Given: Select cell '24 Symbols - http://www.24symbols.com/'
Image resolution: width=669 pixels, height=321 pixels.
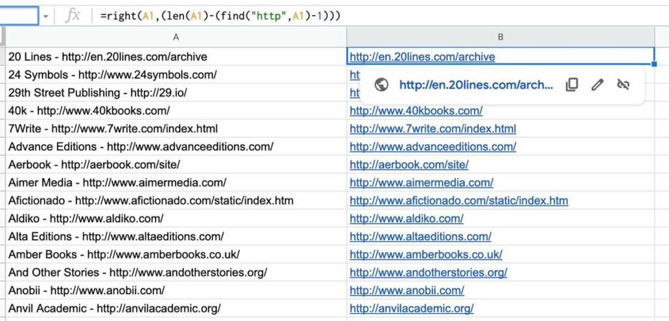Looking at the screenshot, I should [x=176, y=74].
